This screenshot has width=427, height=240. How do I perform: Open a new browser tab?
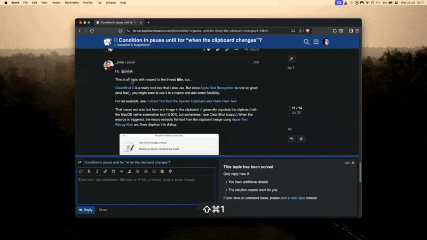coord(148,22)
